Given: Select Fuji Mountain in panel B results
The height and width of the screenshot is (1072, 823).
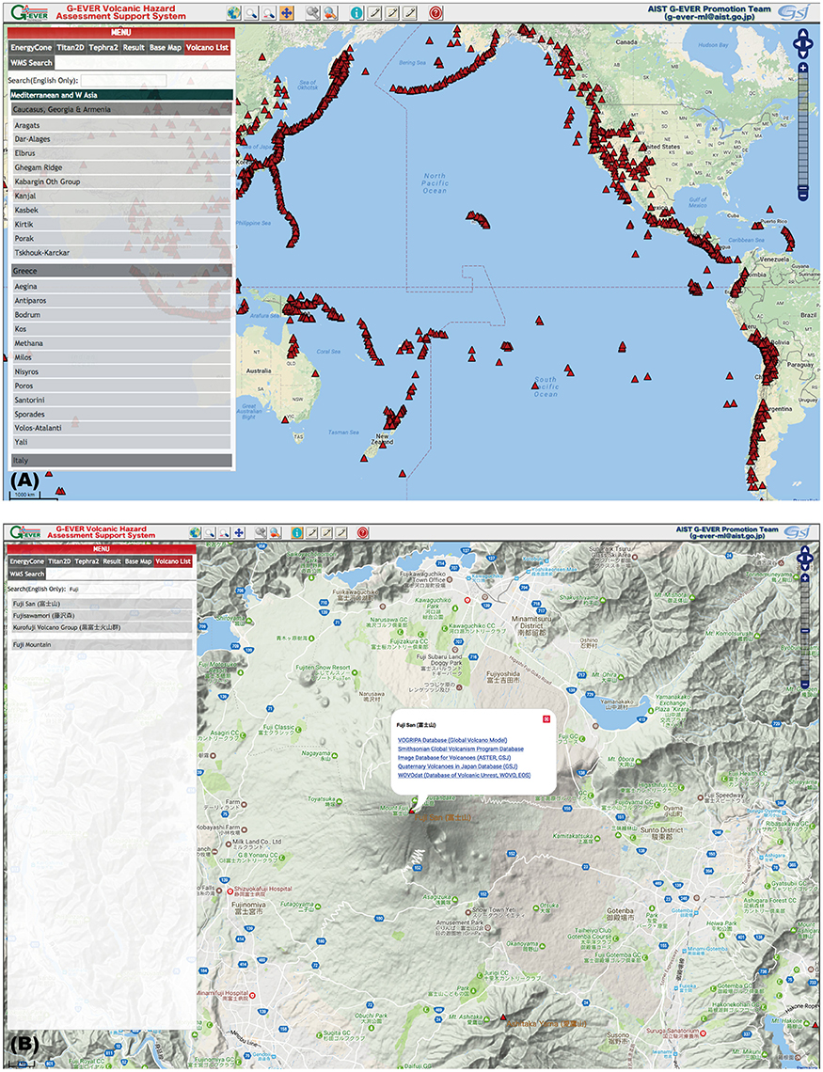Looking at the screenshot, I should coord(102,645).
